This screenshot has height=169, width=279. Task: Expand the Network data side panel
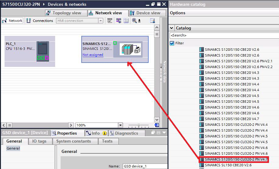161,67
